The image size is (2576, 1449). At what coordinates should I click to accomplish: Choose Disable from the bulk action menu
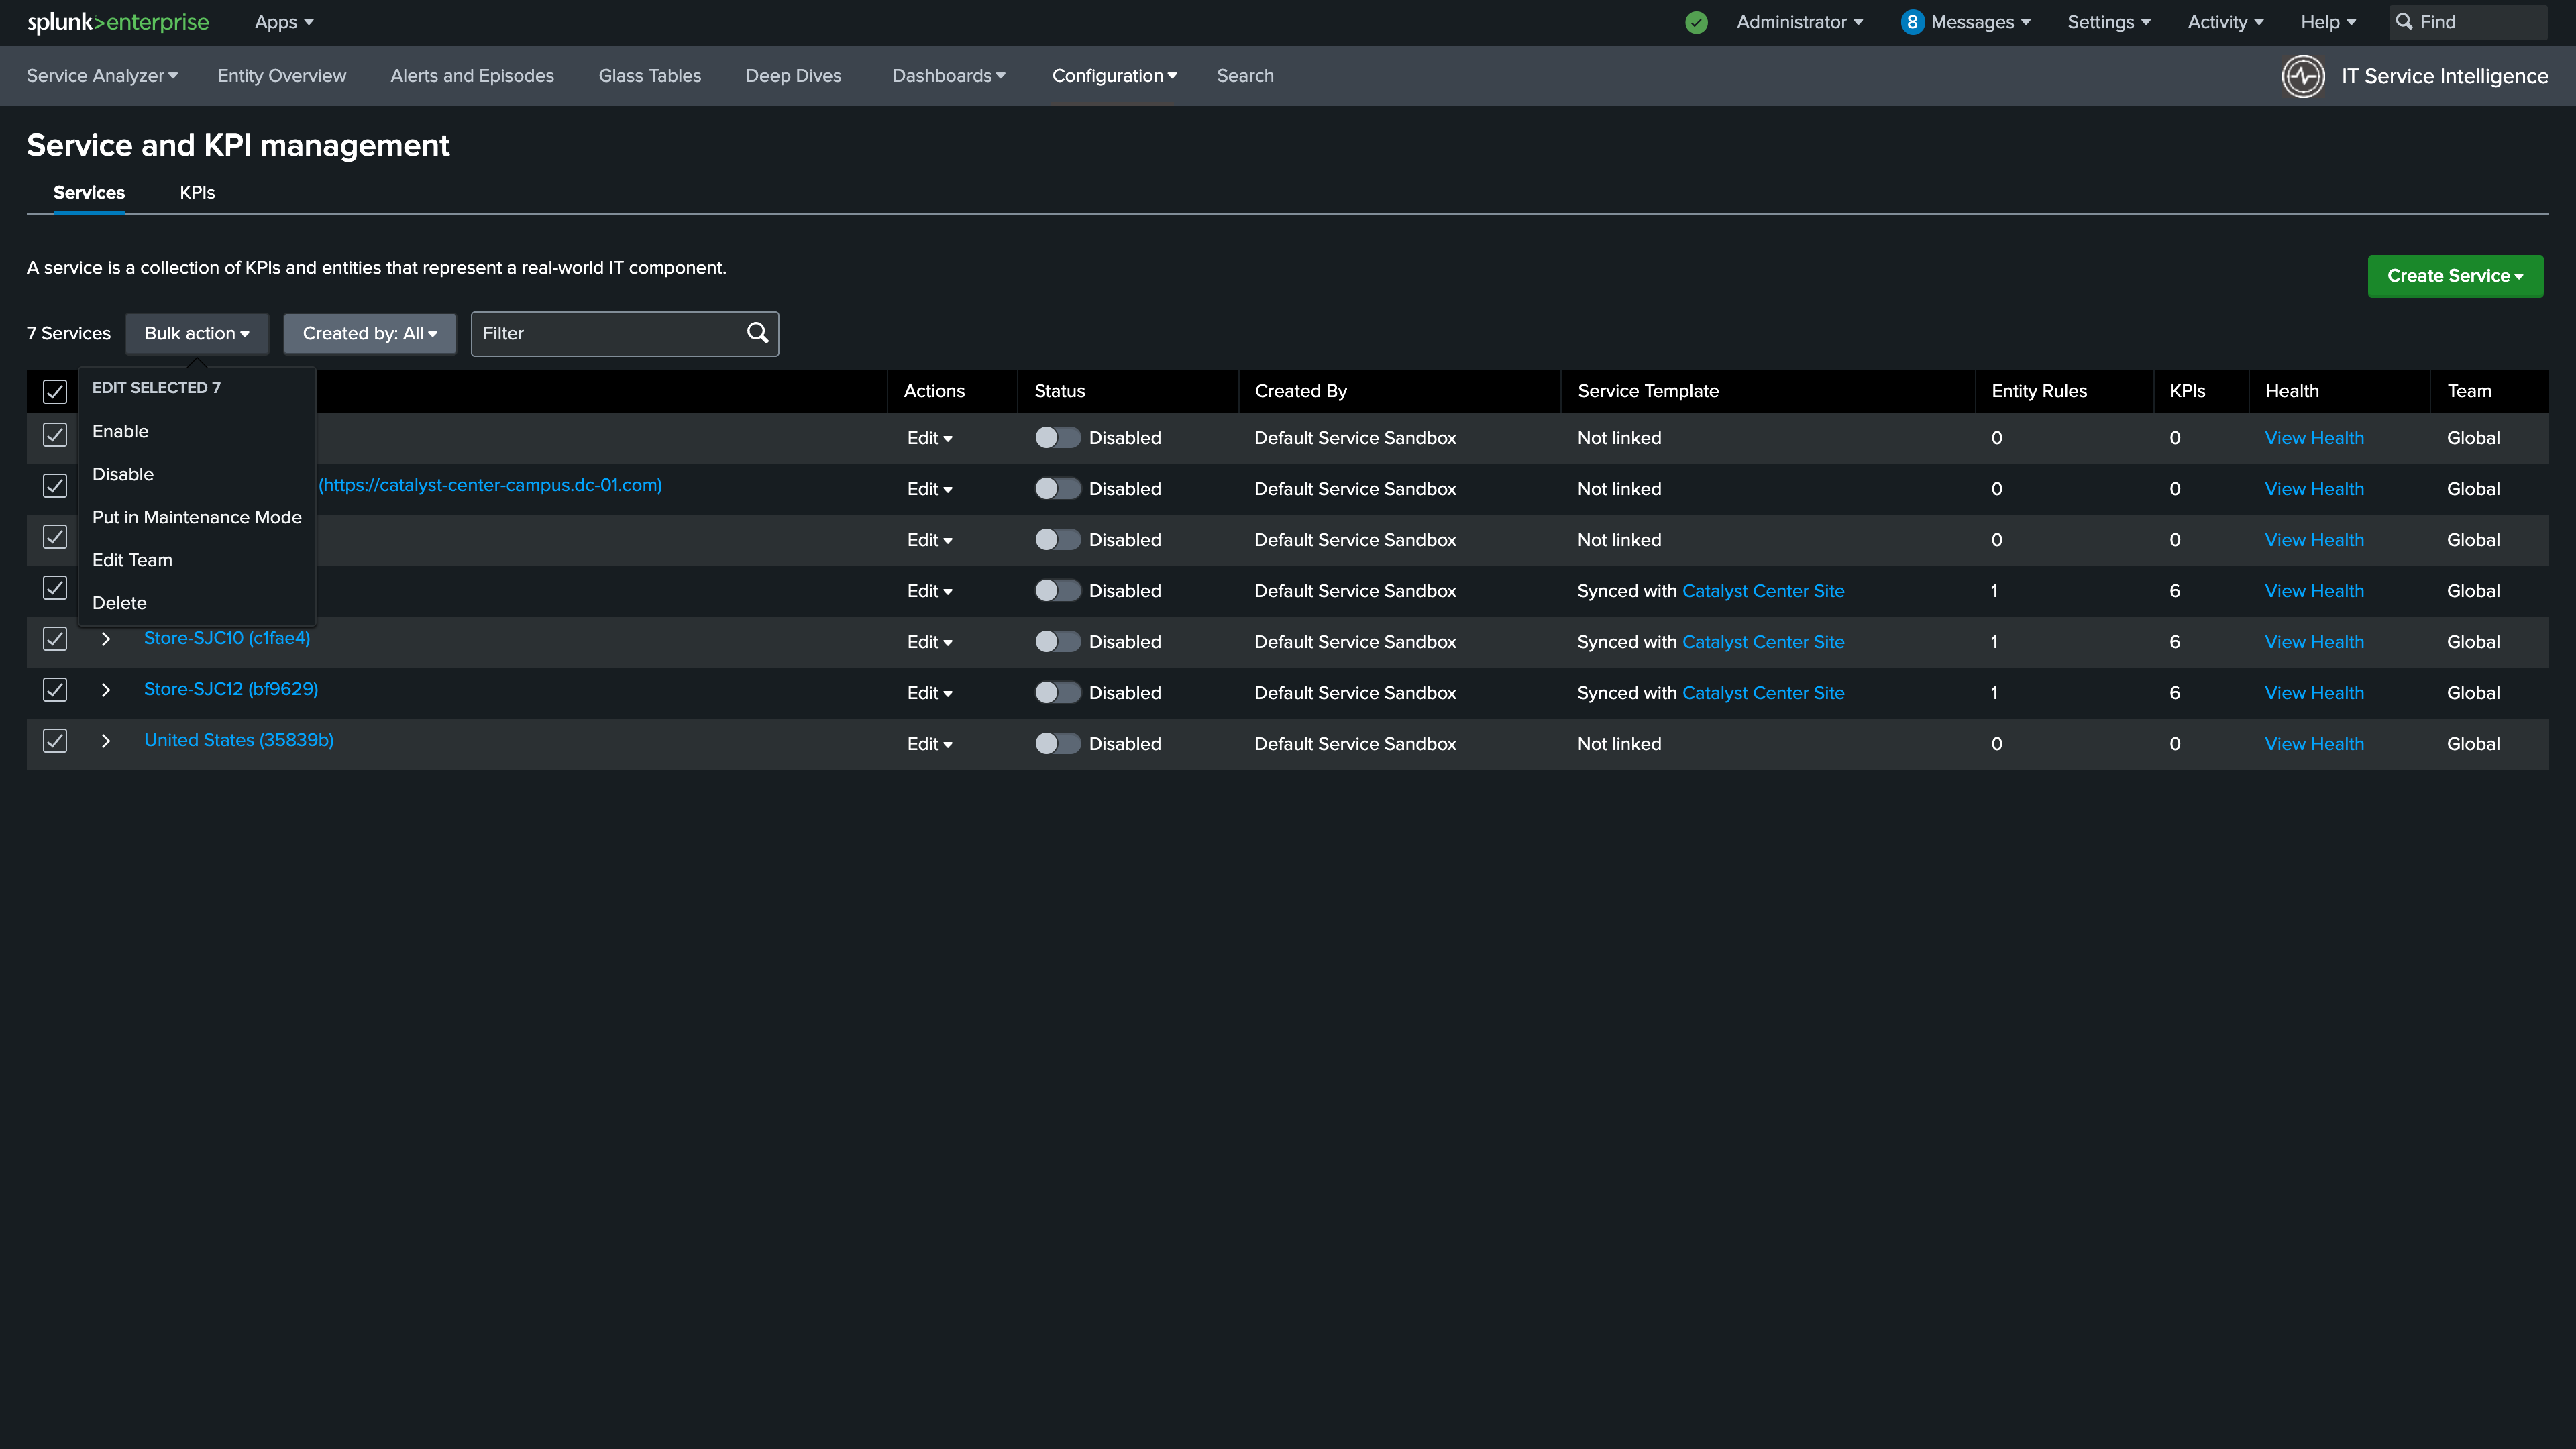click(x=197, y=474)
